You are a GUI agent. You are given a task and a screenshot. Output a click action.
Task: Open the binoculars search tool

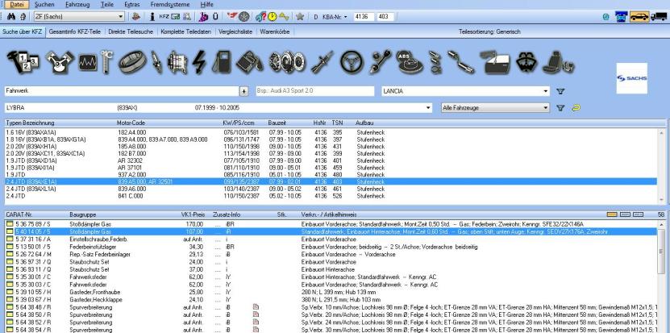11,17
